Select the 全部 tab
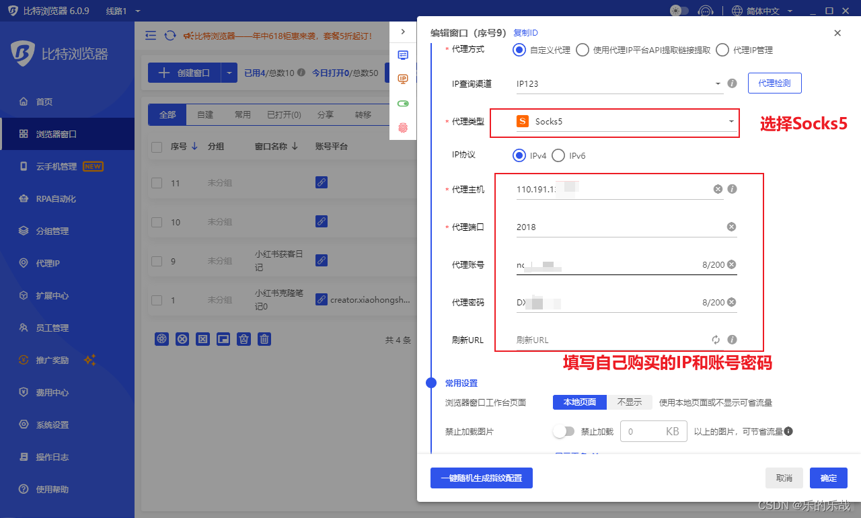Viewport: 861px width, 518px height. (167, 115)
